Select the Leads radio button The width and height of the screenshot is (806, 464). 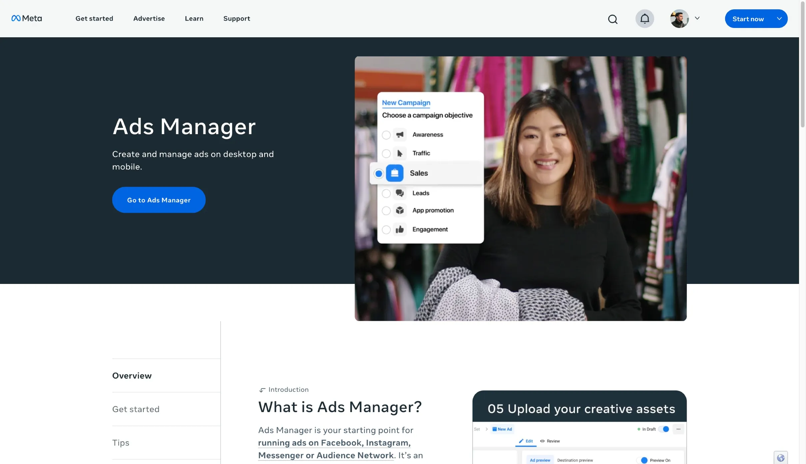[386, 193]
